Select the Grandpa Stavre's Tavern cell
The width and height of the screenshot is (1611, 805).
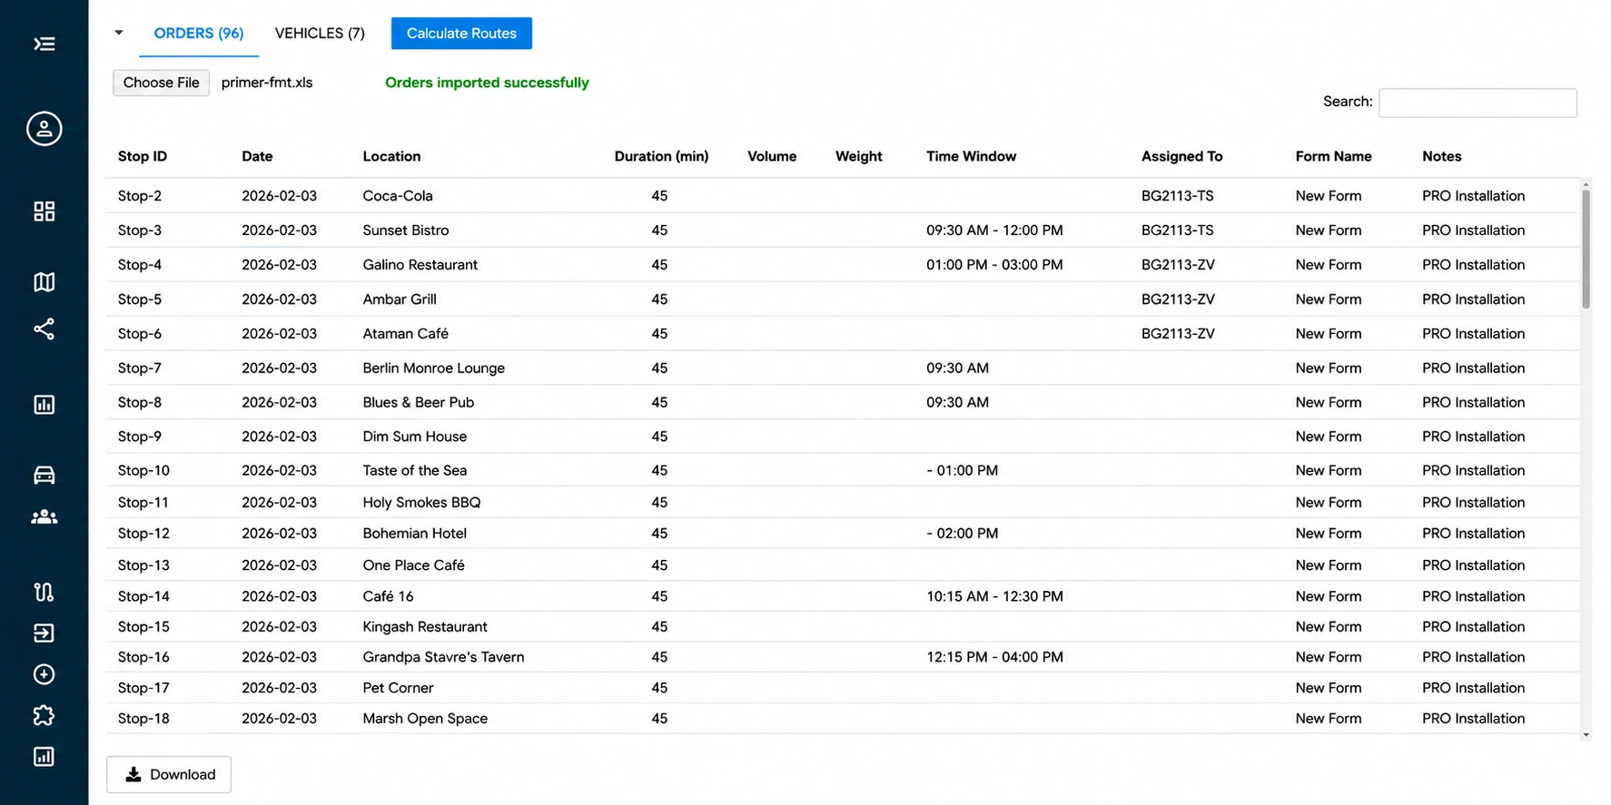point(443,657)
